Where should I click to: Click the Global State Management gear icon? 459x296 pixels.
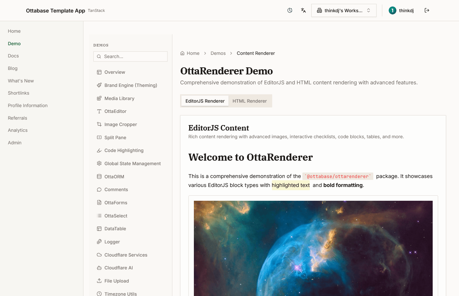point(99,164)
